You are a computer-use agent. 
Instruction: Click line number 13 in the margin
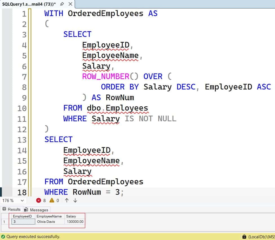[22, 140]
